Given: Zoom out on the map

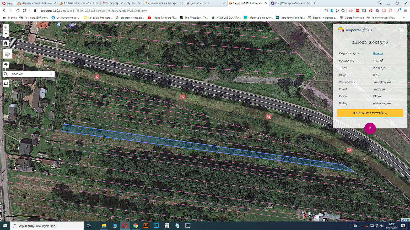Looking at the screenshot, I should point(6,34).
